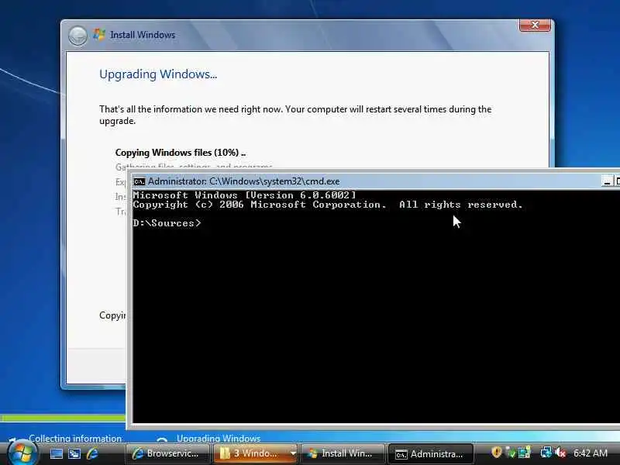
Task: Click the network connection tray icon
Action: coord(546,453)
